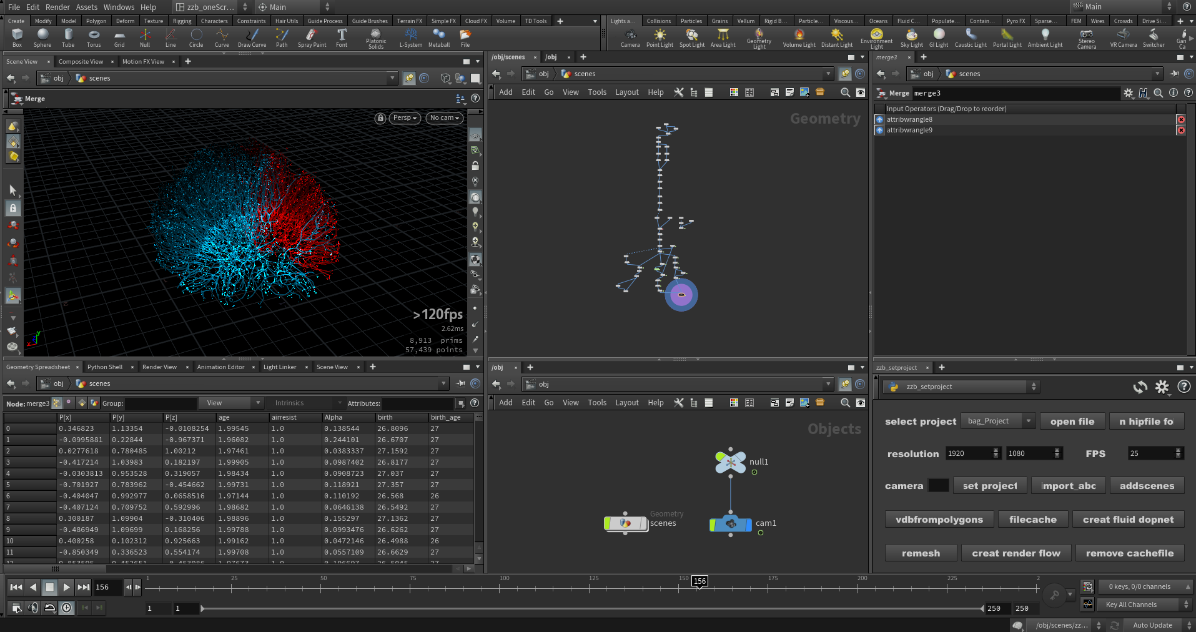Select the Sphere shelf tool
Image resolution: width=1196 pixels, height=632 pixels.
pyautogui.click(x=42, y=38)
